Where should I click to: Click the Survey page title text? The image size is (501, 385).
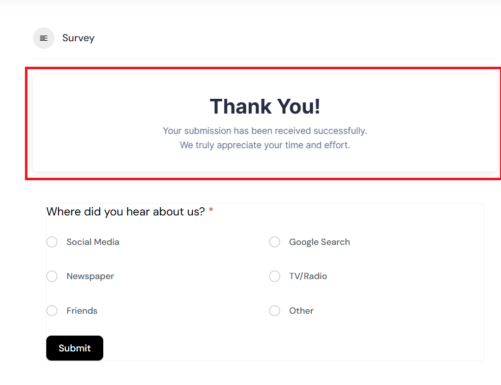point(78,38)
